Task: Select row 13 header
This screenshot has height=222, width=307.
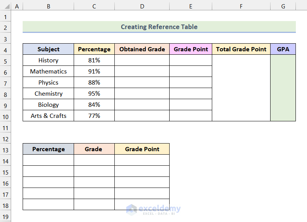Action: [x=5, y=149]
